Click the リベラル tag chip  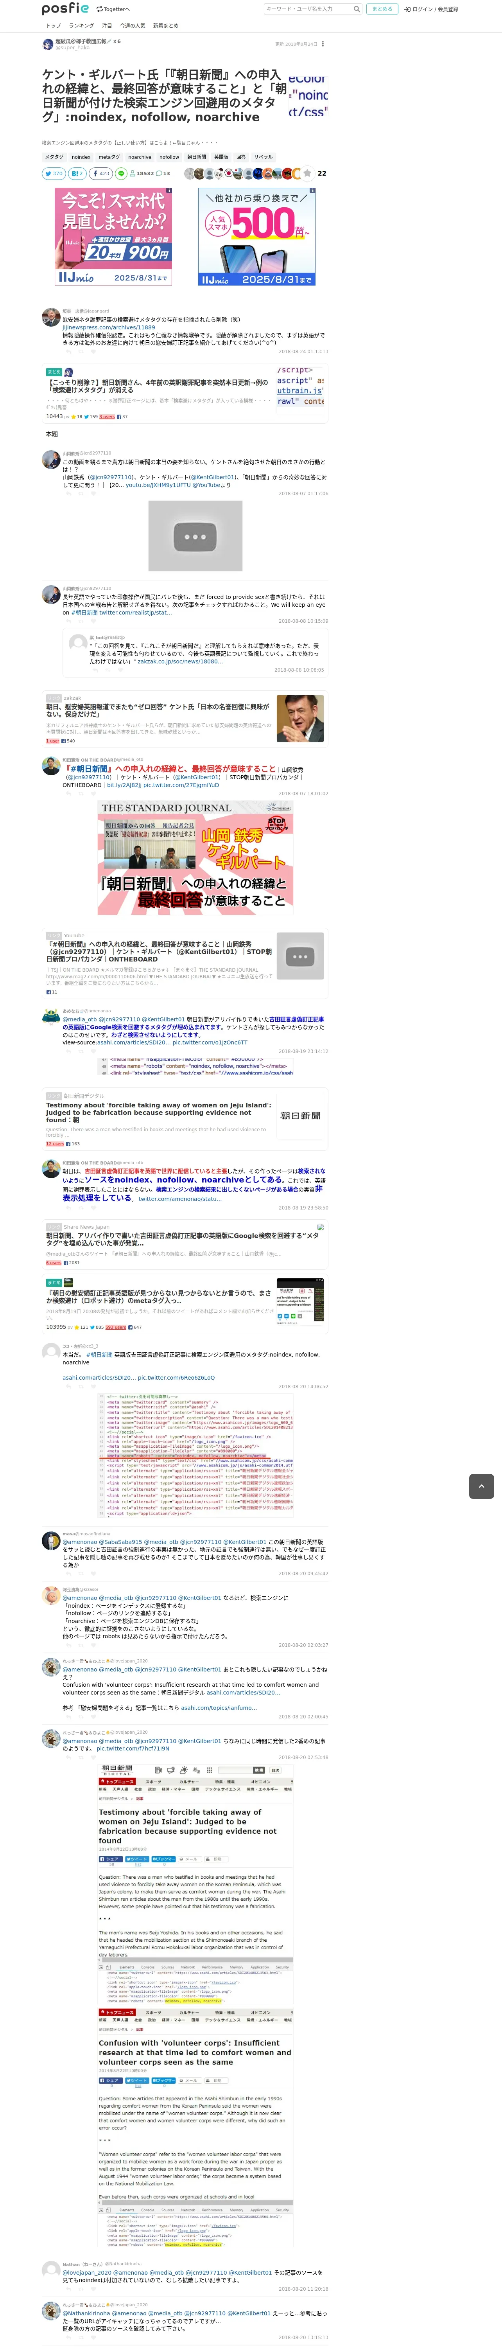pos(263,157)
